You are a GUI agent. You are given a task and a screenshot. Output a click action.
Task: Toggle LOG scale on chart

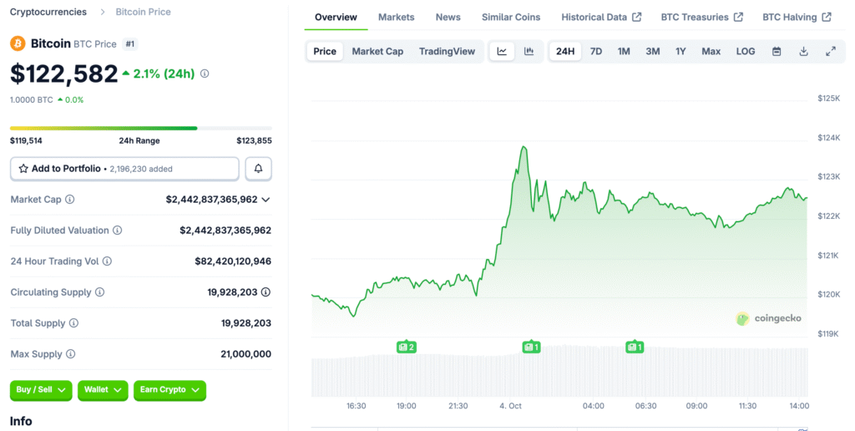point(746,51)
